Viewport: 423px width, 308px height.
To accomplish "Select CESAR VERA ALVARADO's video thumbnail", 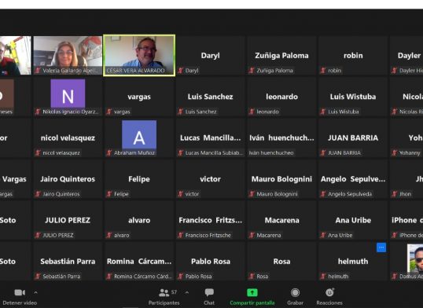I will point(139,55).
